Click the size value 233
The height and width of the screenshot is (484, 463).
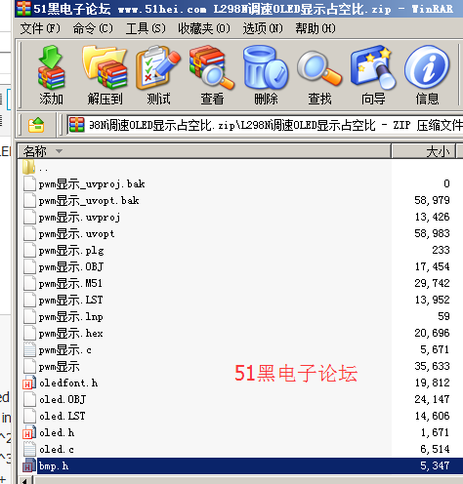click(441, 250)
